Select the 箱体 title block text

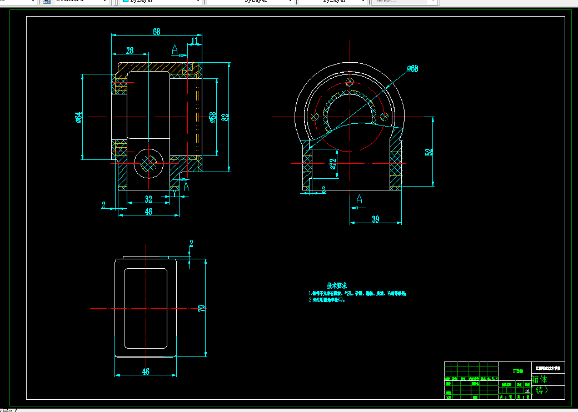pos(539,380)
